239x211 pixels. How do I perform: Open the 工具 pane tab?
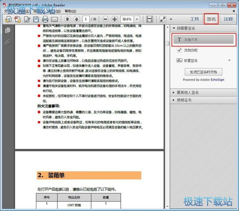coord(194,19)
